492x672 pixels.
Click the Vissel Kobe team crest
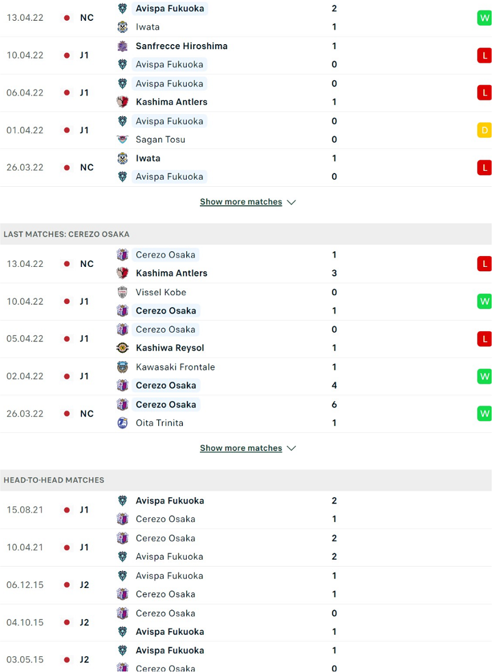click(x=122, y=292)
